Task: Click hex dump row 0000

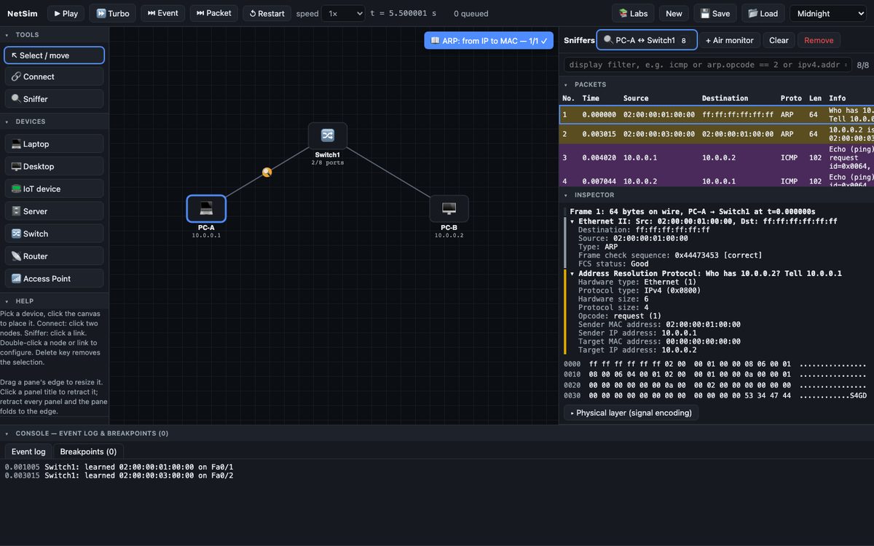Action: point(715,364)
